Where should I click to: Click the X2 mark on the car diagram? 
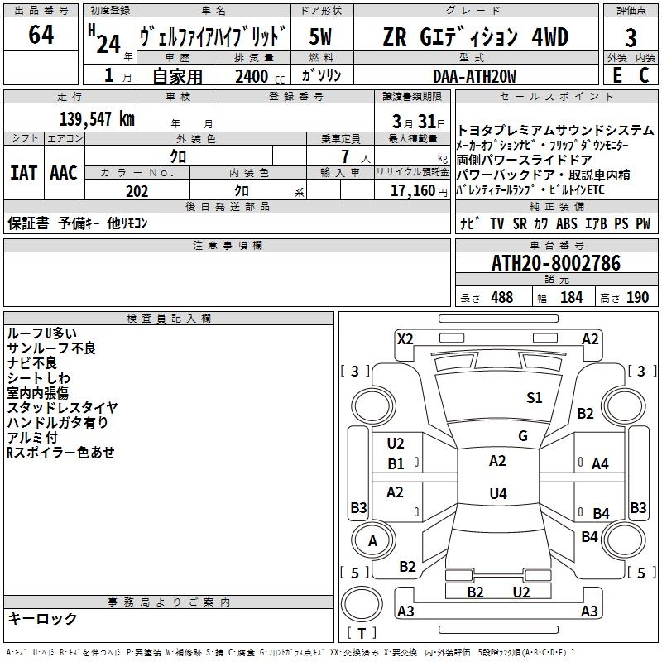tap(405, 338)
